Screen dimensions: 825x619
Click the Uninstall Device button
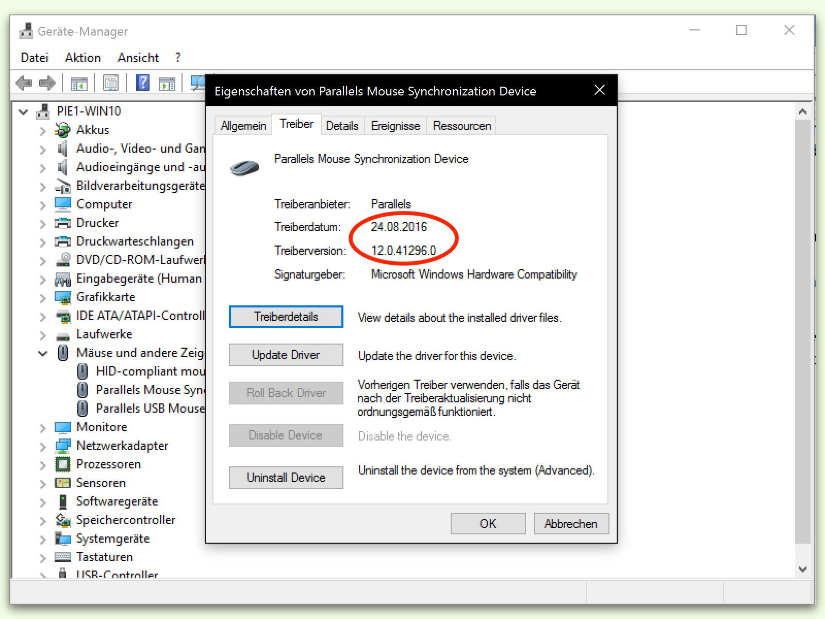pyautogui.click(x=286, y=478)
